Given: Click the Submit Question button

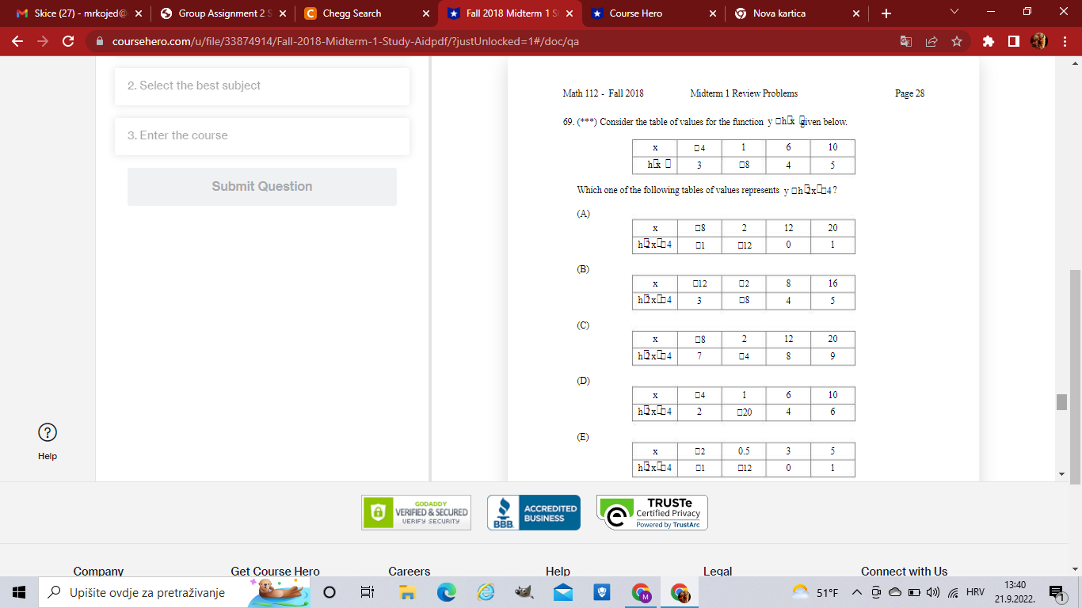Looking at the screenshot, I should pyautogui.click(x=261, y=187).
